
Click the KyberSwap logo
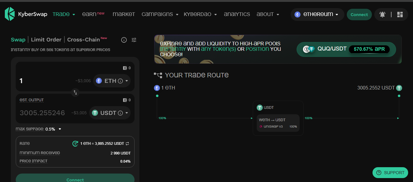click(x=26, y=14)
